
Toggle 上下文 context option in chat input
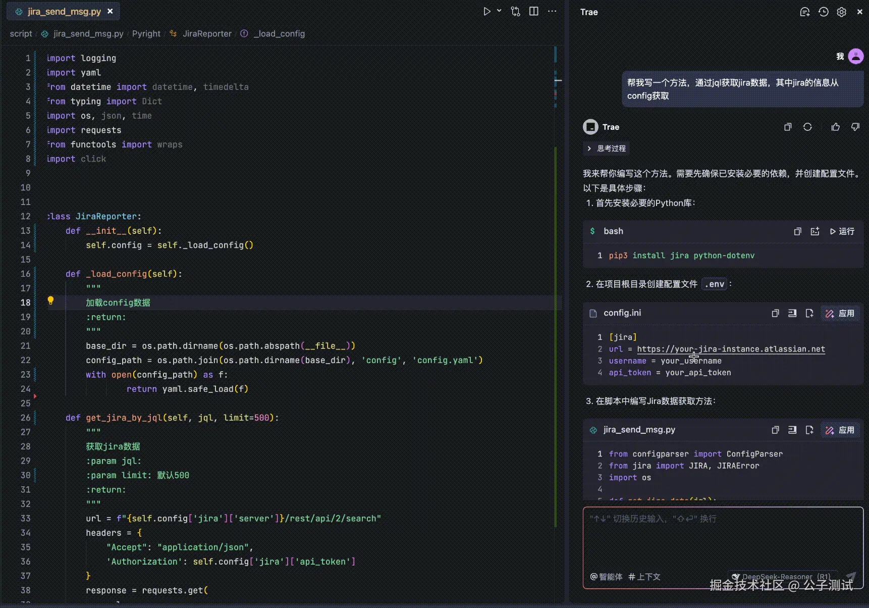[x=644, y=576]
